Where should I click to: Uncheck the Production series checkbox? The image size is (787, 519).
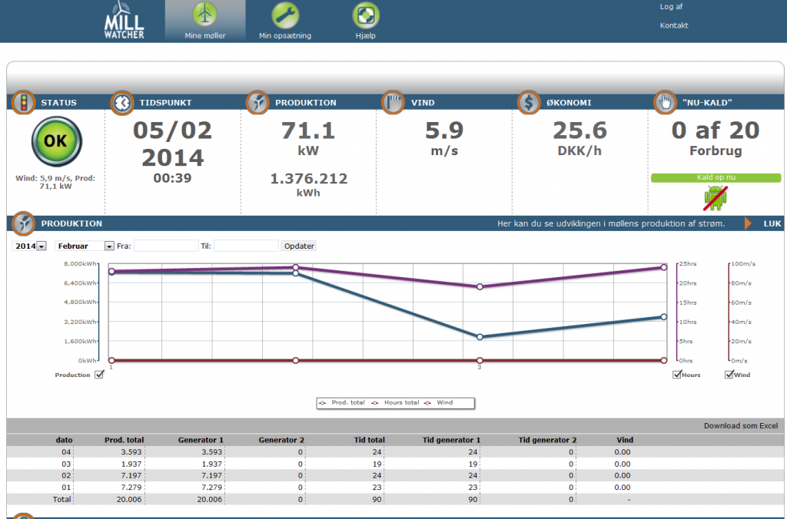99,375
